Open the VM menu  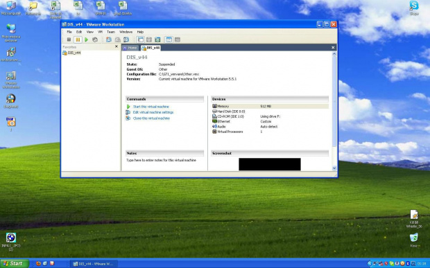pos(100,32)
